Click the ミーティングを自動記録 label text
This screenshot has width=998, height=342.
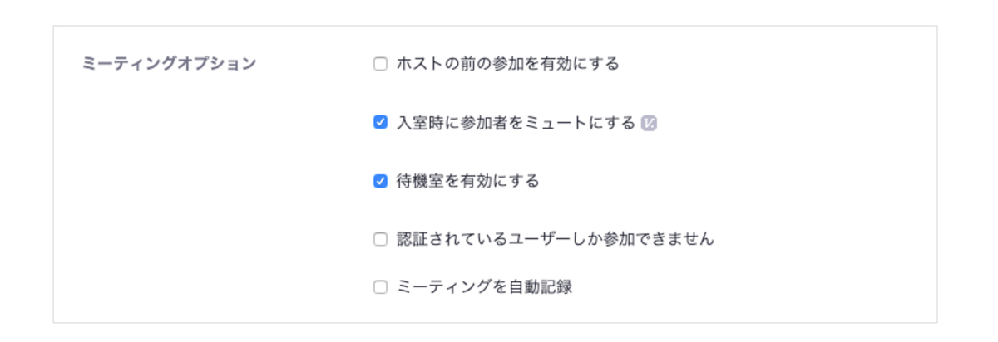tap(485, 288)
